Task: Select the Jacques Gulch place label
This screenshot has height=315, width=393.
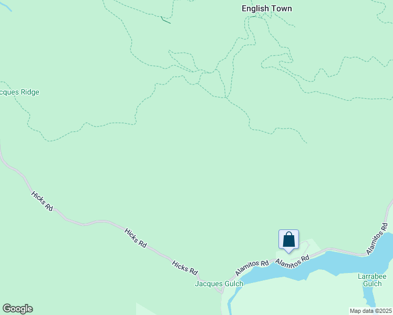Action: (x=219, y=283)
